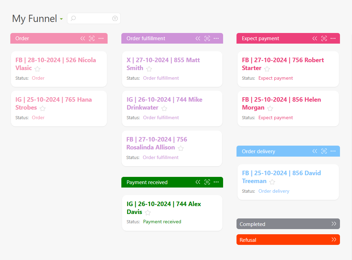
Task: Star the Hana Strobes card
Action: click(43, 108)
